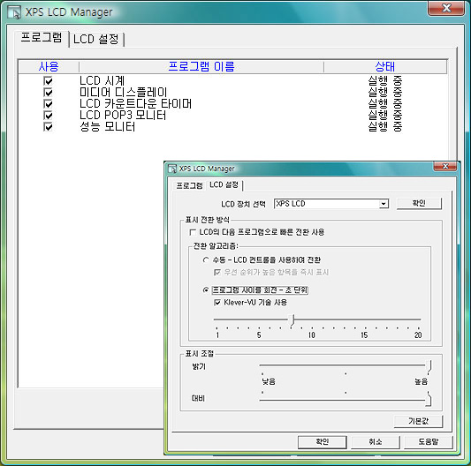471x466 pixels.
Task: Sort by 프로그램 이름 column header
Action: point(201,66)
